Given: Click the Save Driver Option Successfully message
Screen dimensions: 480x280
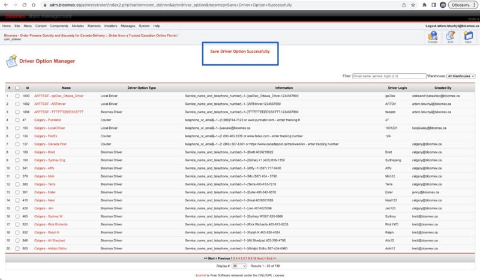Looking at the screenshot, I should [x=240, y=52].
